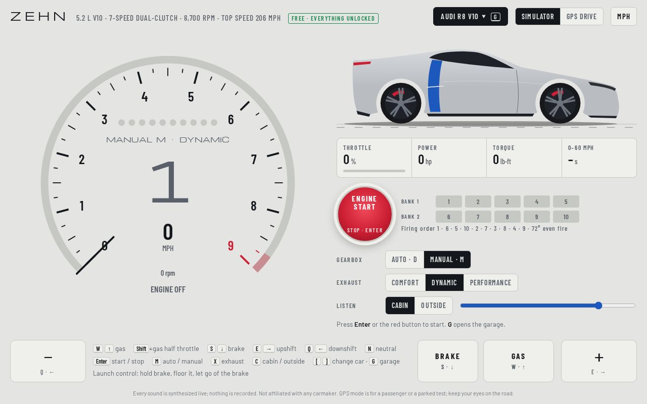Click cylinder 10 indicator in Bank 2
Screen dimensions: 647x404
566,217
